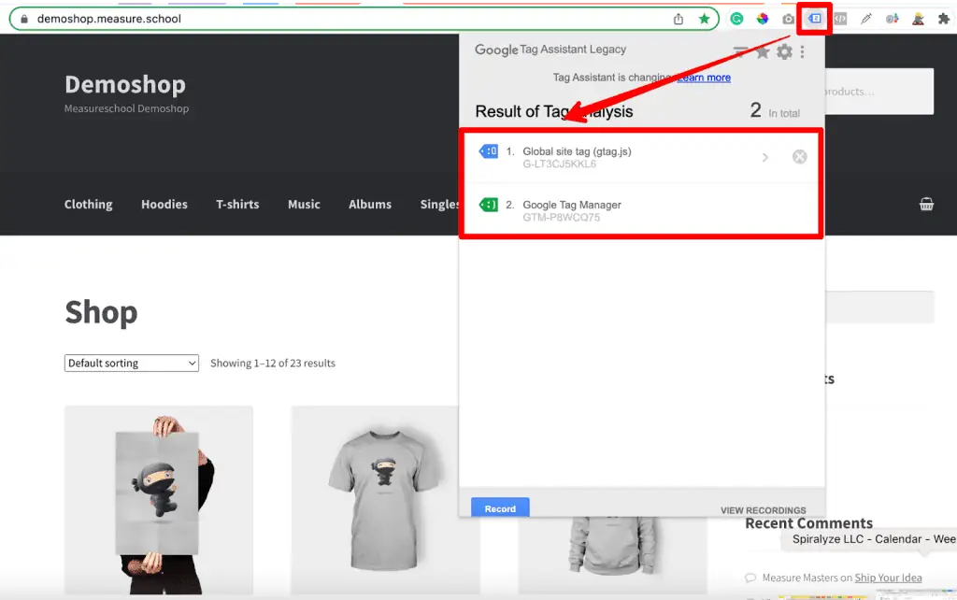This screenshot has height=600, width=957.
Task: Click the shopping cart icon in navigation
Action: [x=926, y=204]
